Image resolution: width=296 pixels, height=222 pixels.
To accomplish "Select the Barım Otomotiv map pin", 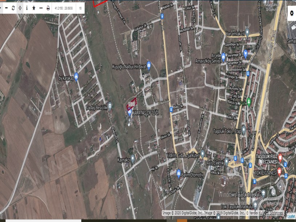I will pyautogui.click(x=179, y=173).
